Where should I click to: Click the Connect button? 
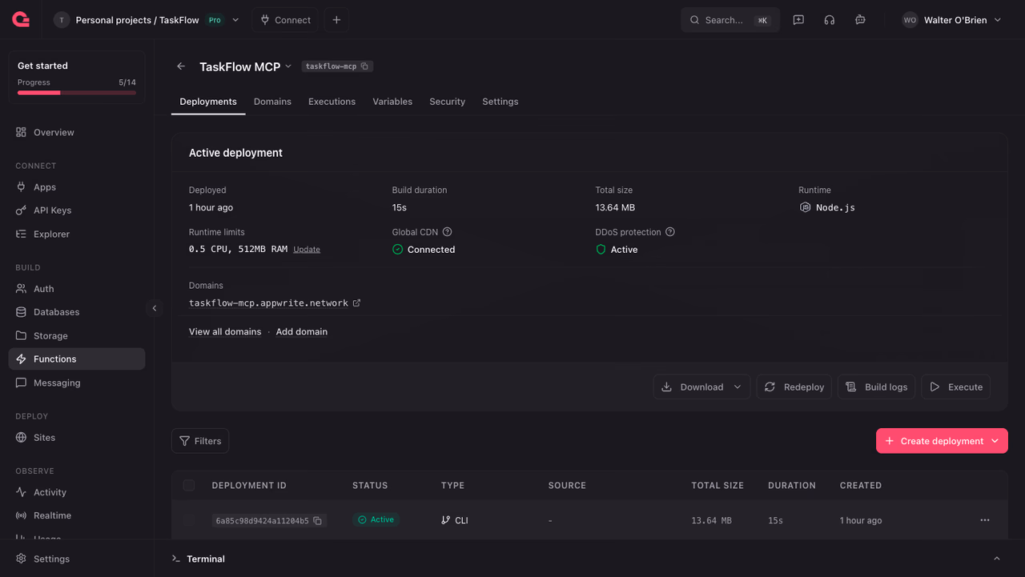click(285, 20)
